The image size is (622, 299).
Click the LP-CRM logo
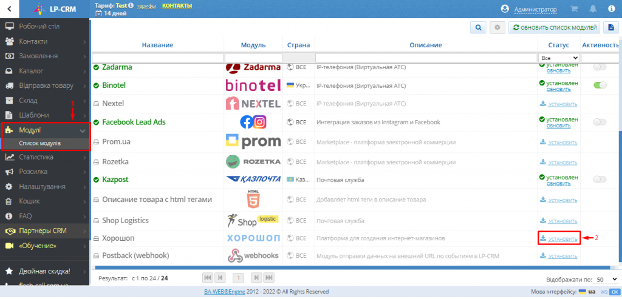[x=55, y=8]
